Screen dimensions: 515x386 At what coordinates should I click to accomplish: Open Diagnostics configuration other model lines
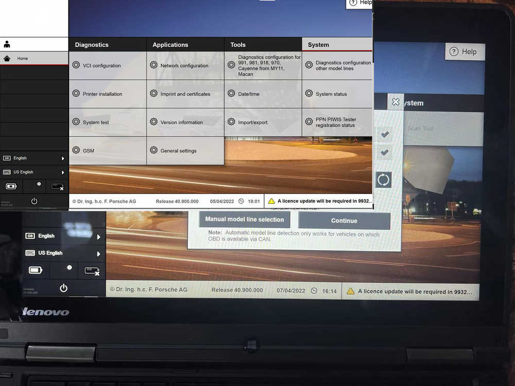pos(337,66)
